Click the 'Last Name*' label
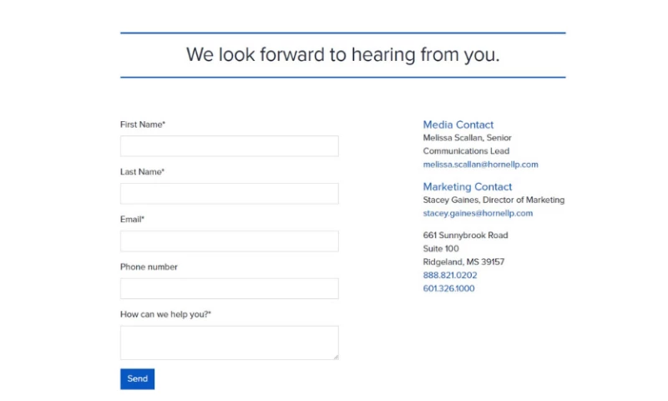Viewport: 668px width, 401px height. click(x=143, y=172)
